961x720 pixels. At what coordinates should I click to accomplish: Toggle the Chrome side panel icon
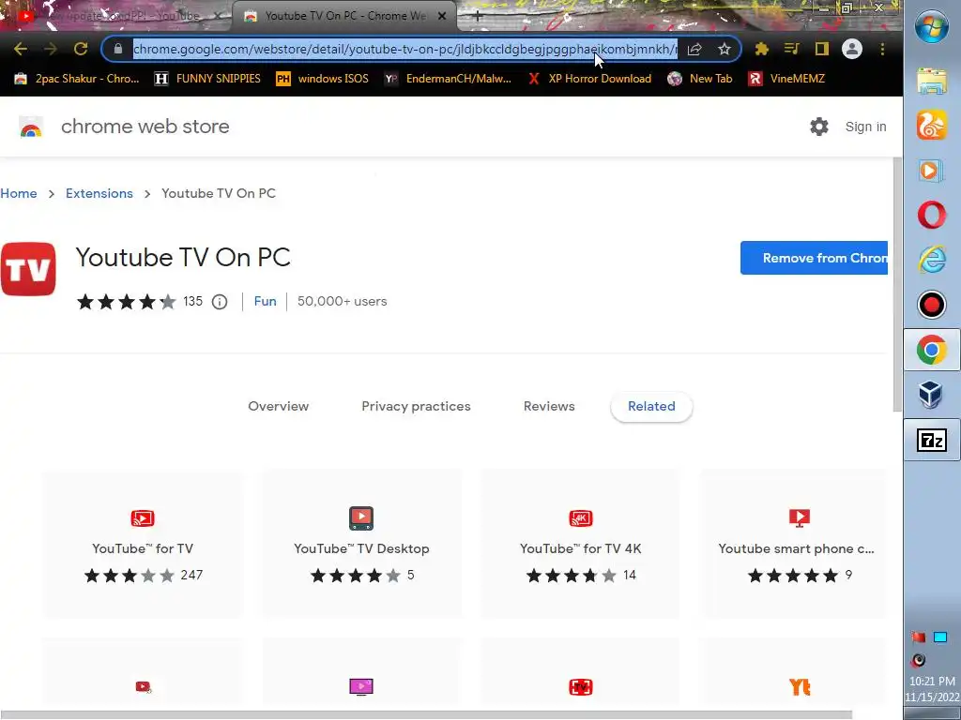[822, 49]
